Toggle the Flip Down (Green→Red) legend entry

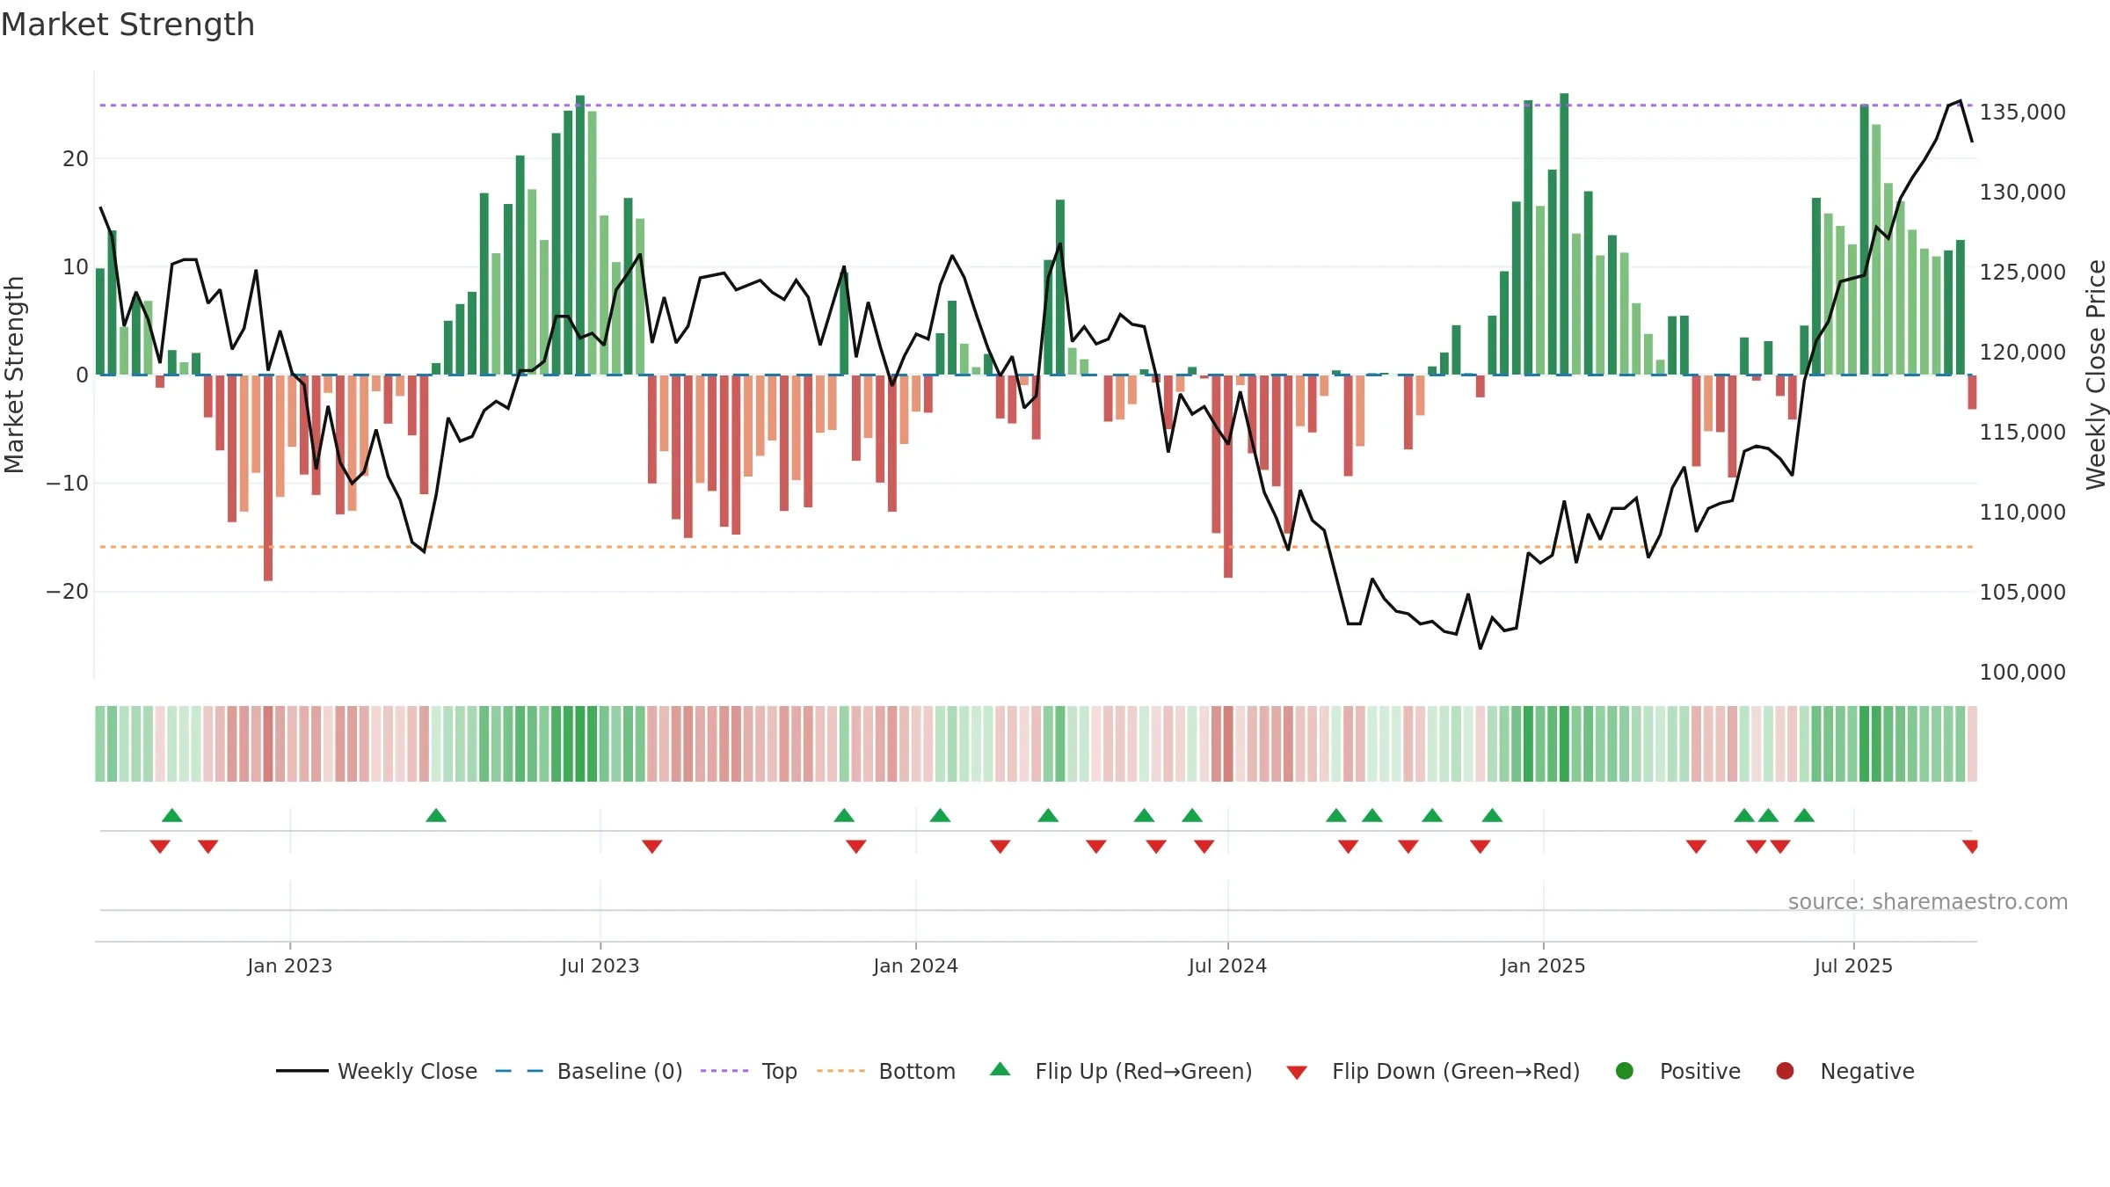pyautogui.click(x=1433, y=1071)
